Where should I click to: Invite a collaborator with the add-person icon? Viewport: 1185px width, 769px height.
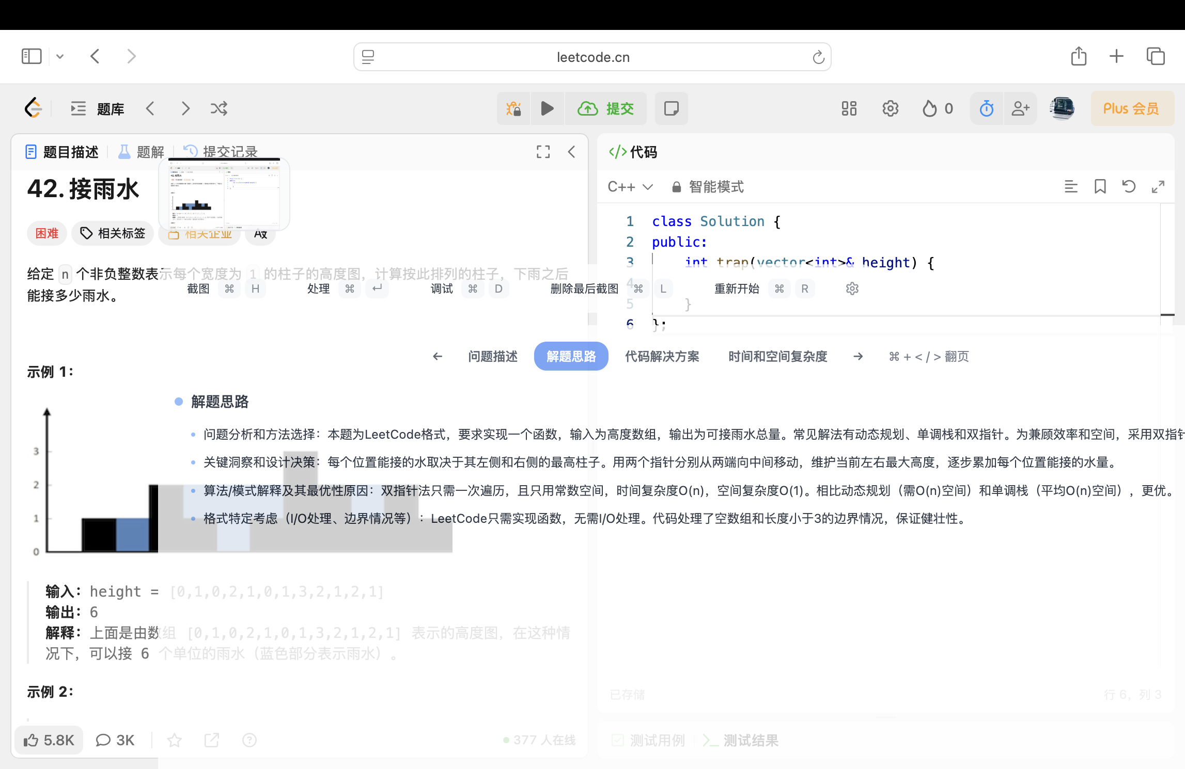tap(1020, 108)
